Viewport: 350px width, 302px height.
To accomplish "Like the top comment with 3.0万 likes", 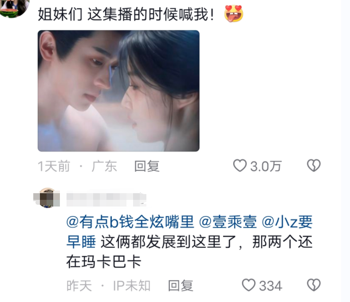I will click(240, 166).
